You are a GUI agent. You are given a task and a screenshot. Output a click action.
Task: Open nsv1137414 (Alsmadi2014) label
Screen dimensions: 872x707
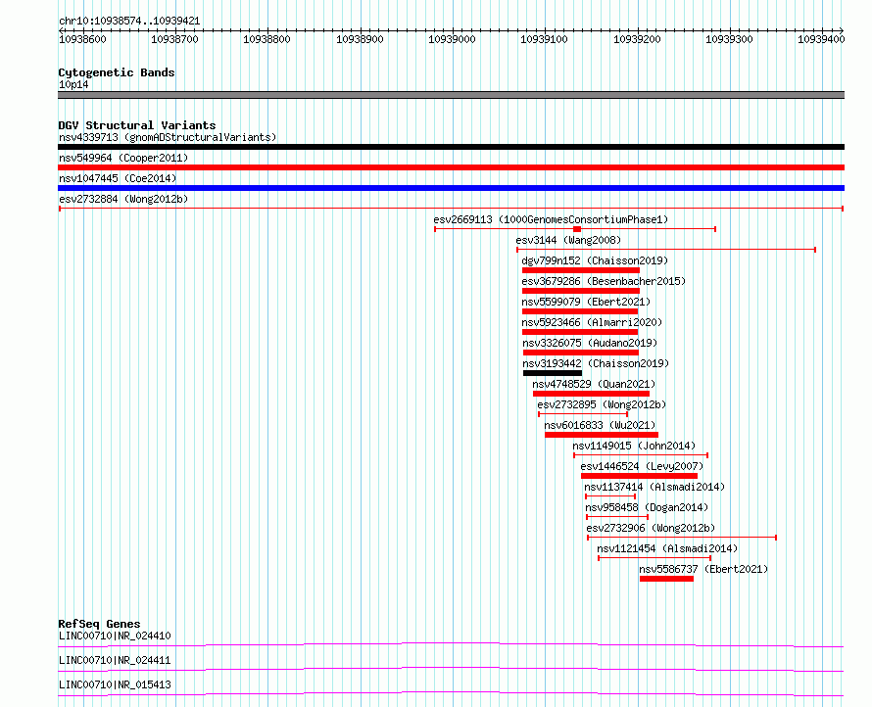pyautogui.click(x=654, y=487)
